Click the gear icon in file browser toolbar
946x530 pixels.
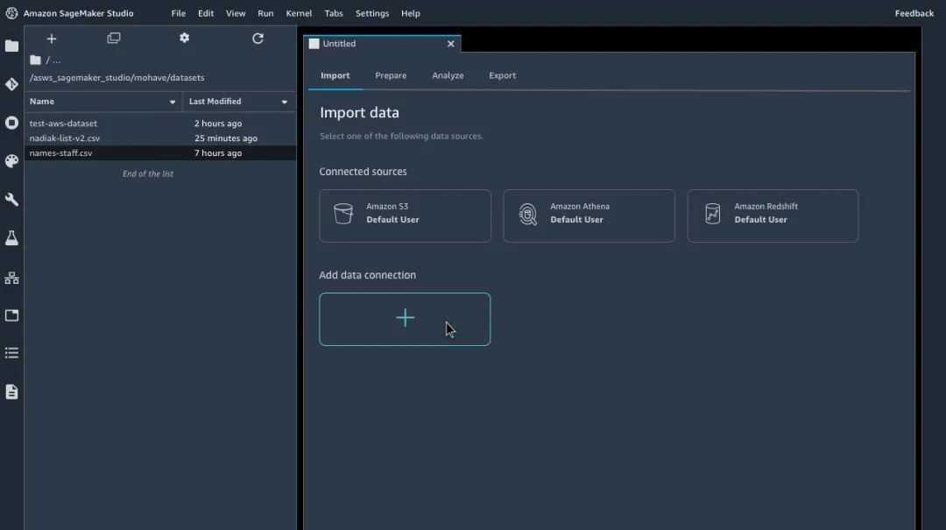tap(184, 38)
